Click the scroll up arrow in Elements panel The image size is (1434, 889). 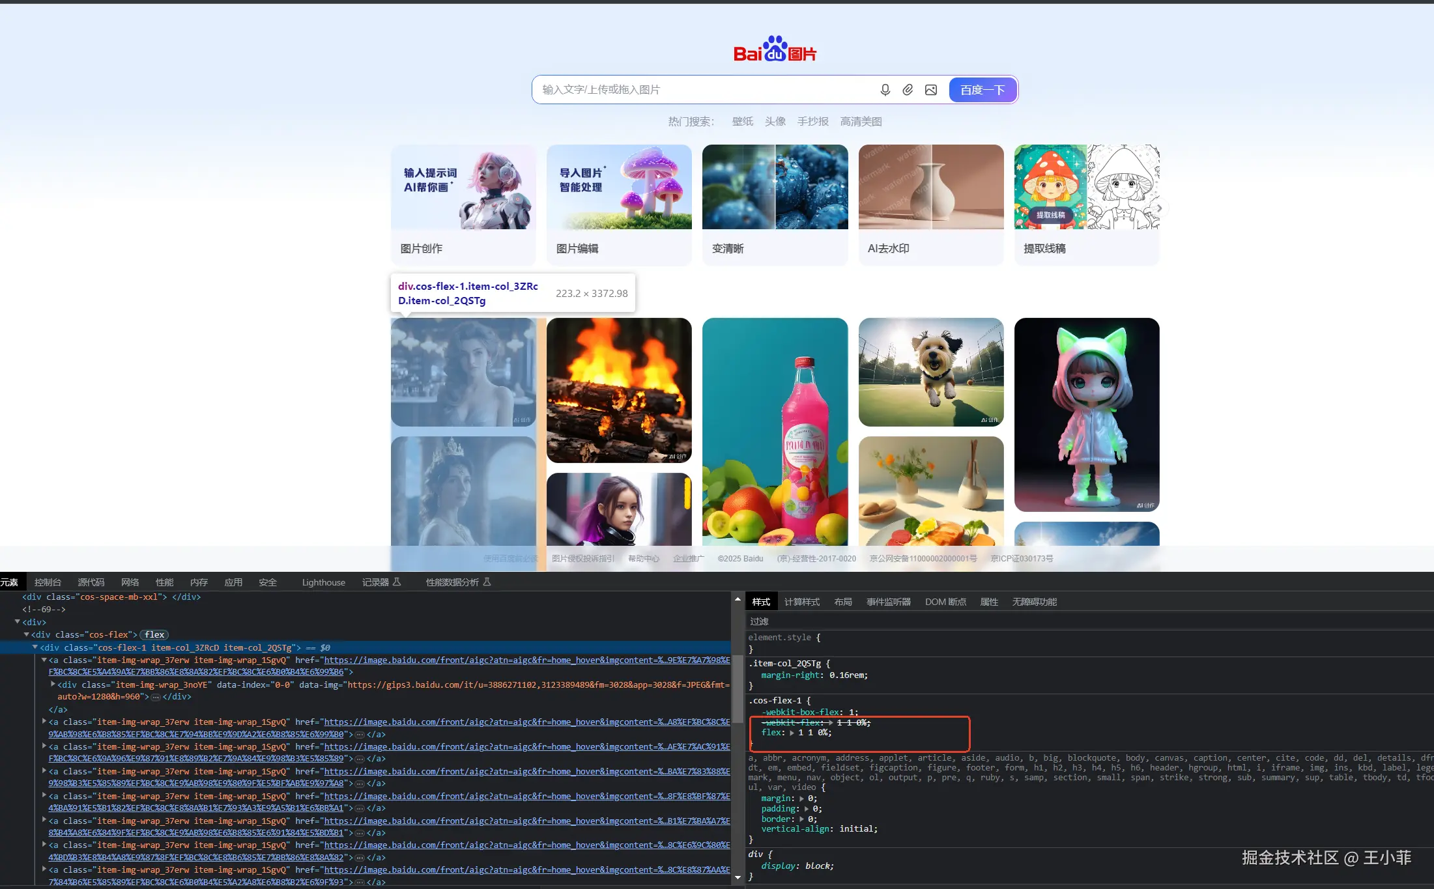coord(738,599)
